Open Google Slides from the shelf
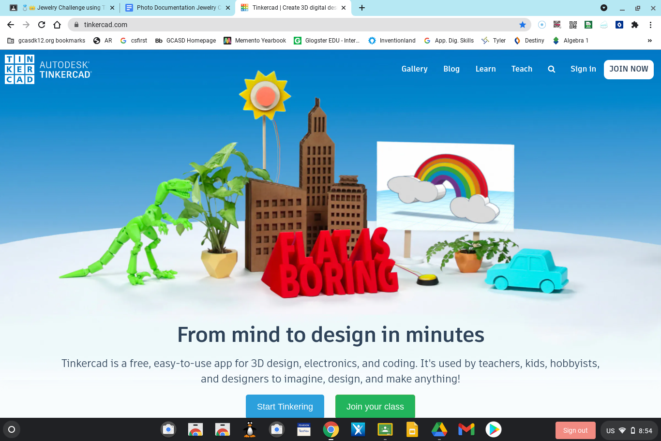 click(x=412, y=429)
